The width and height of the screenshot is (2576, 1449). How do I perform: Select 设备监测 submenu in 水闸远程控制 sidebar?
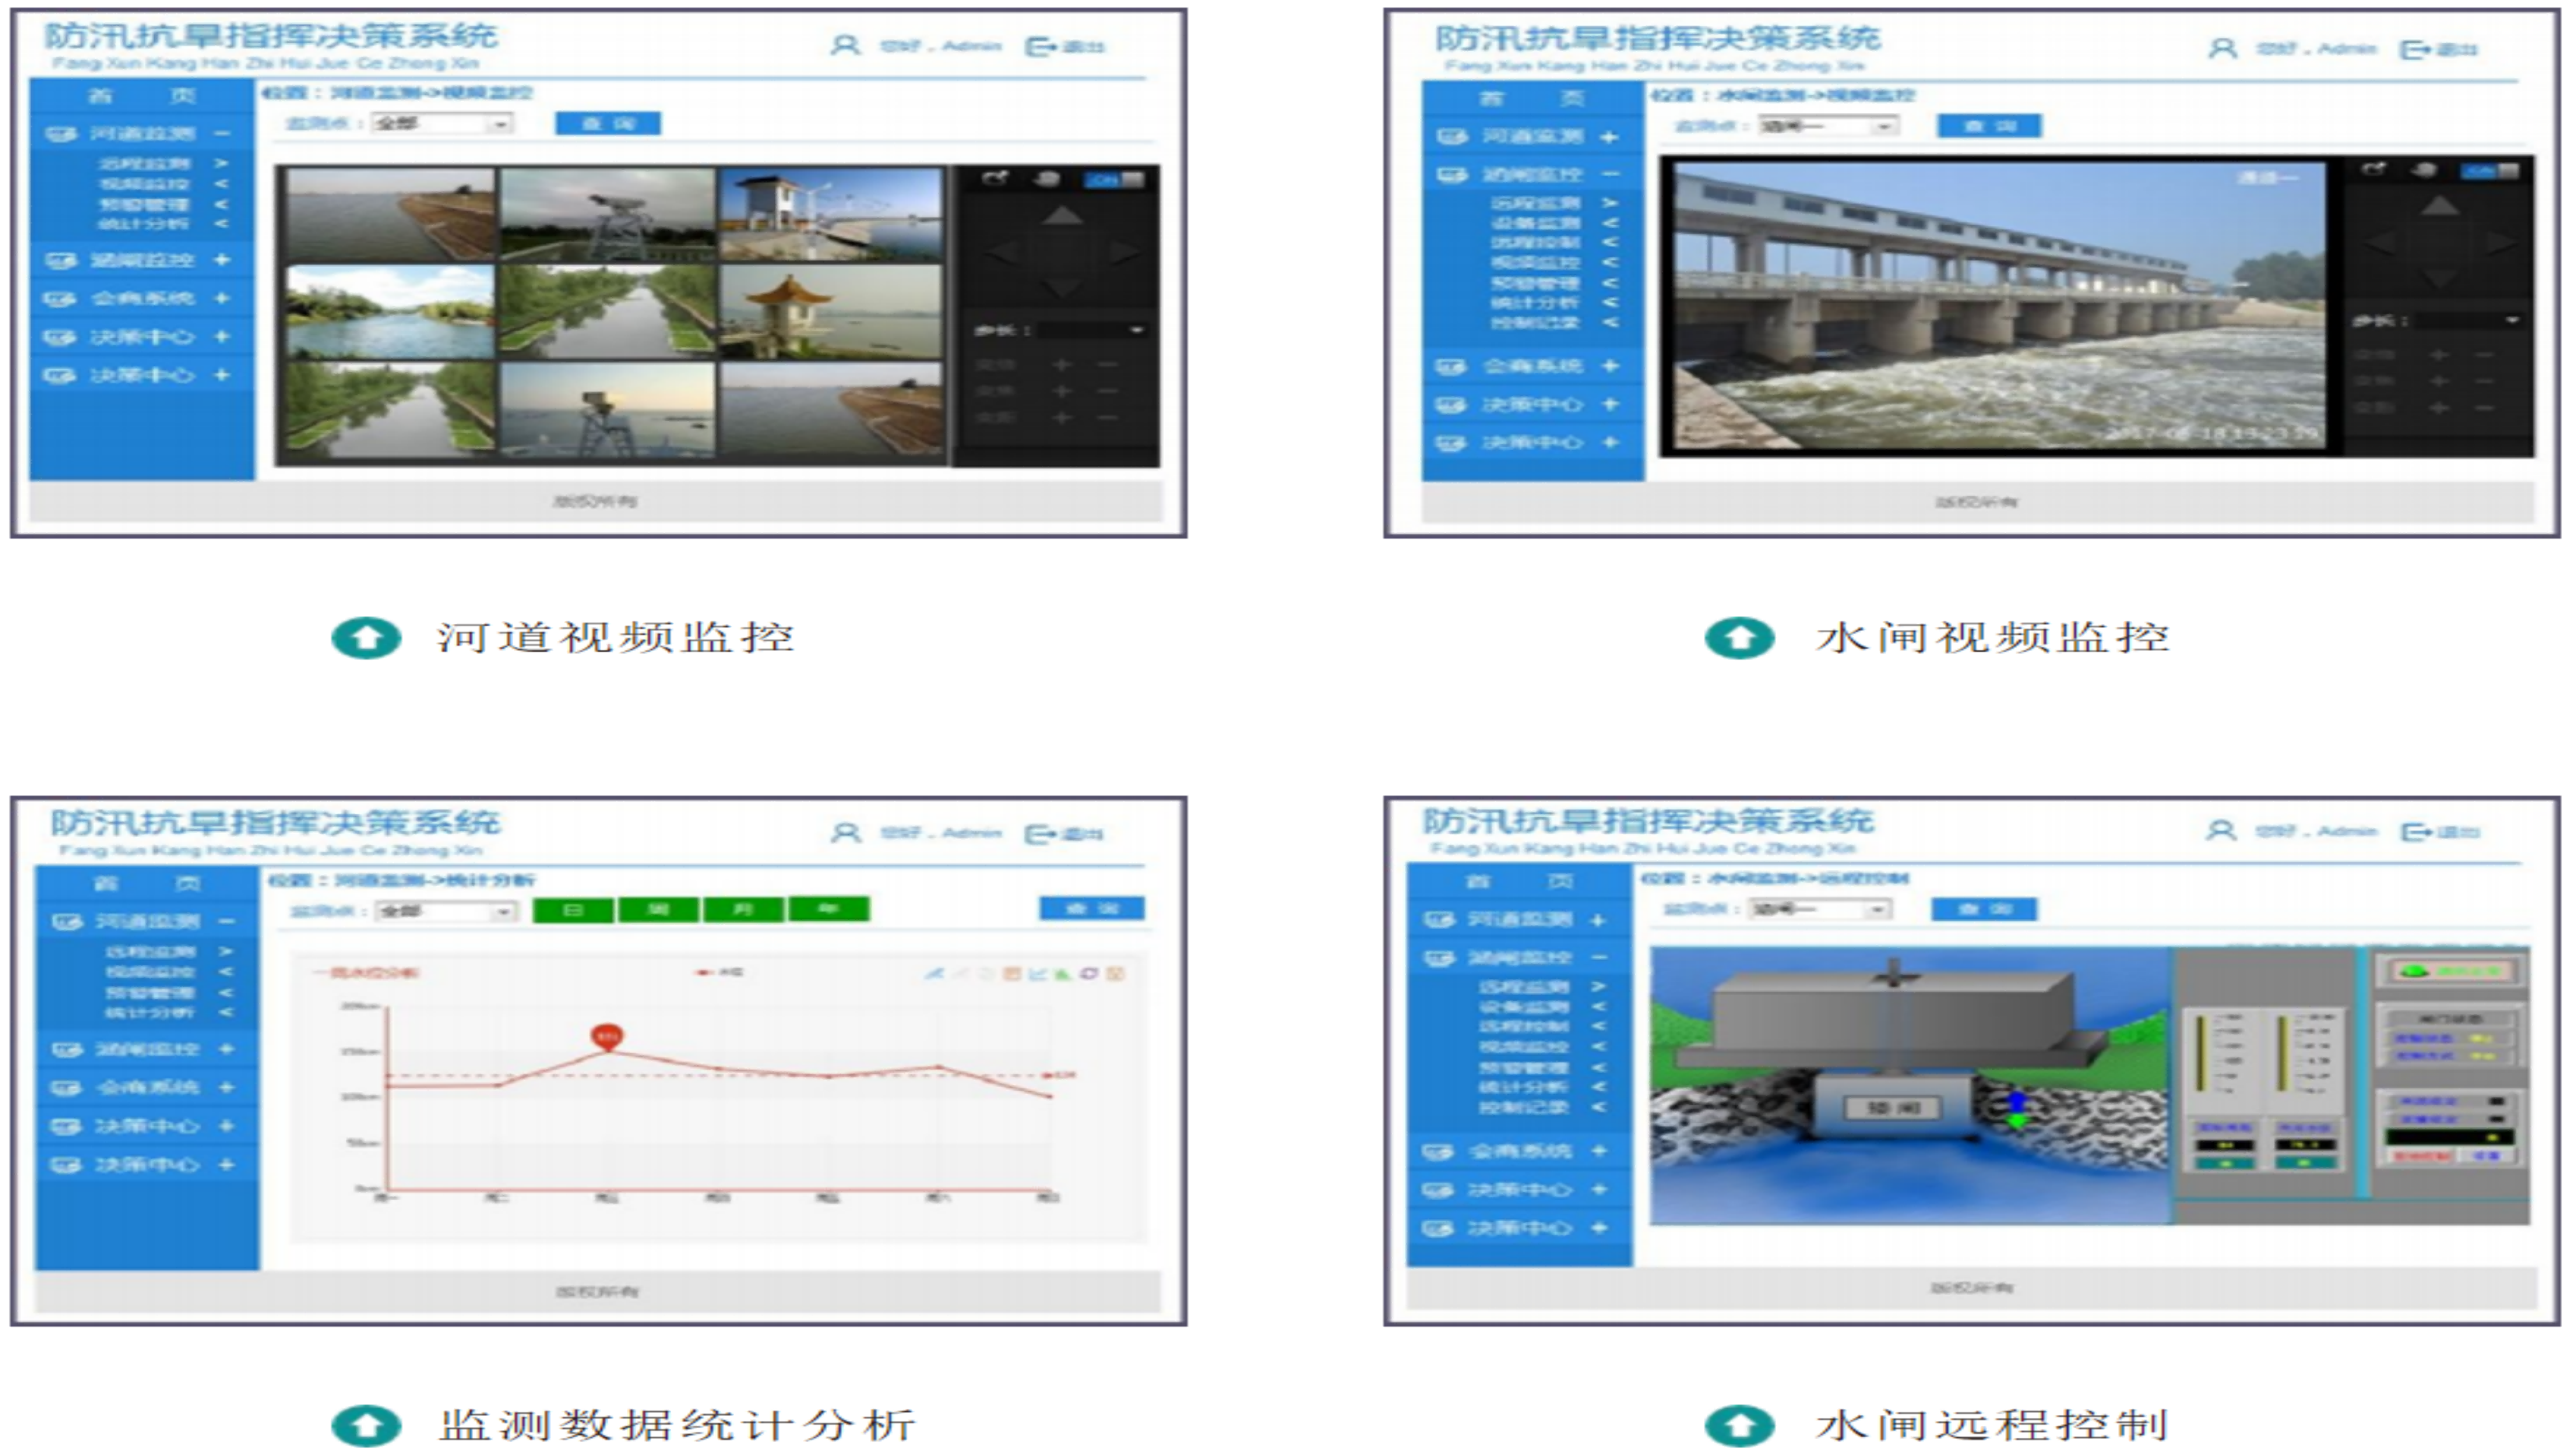[1523, 1007]
